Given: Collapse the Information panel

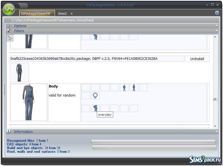Looking at the screenshot, I should tap(217, 132).
